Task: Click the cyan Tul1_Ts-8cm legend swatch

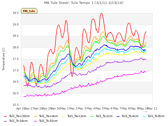Action: click(144, 116)
